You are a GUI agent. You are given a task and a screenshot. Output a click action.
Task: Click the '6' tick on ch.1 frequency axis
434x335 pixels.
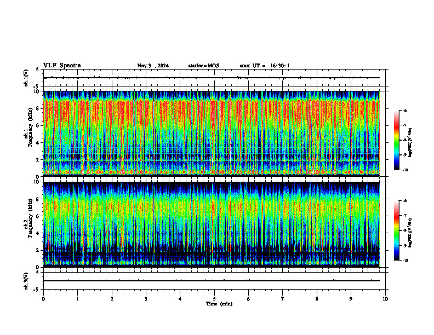38,125
